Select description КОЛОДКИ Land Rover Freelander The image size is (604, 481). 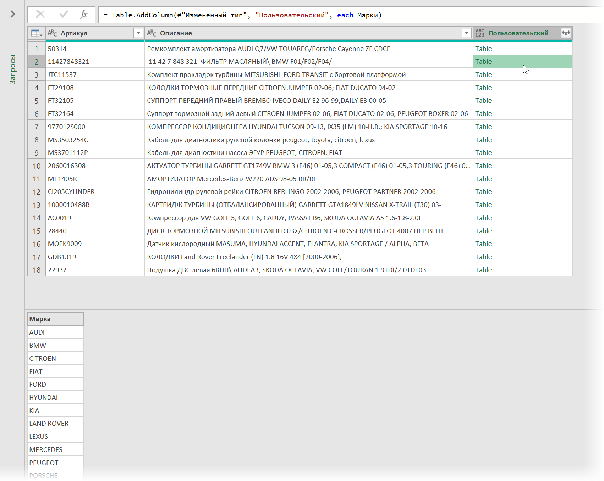309,257
